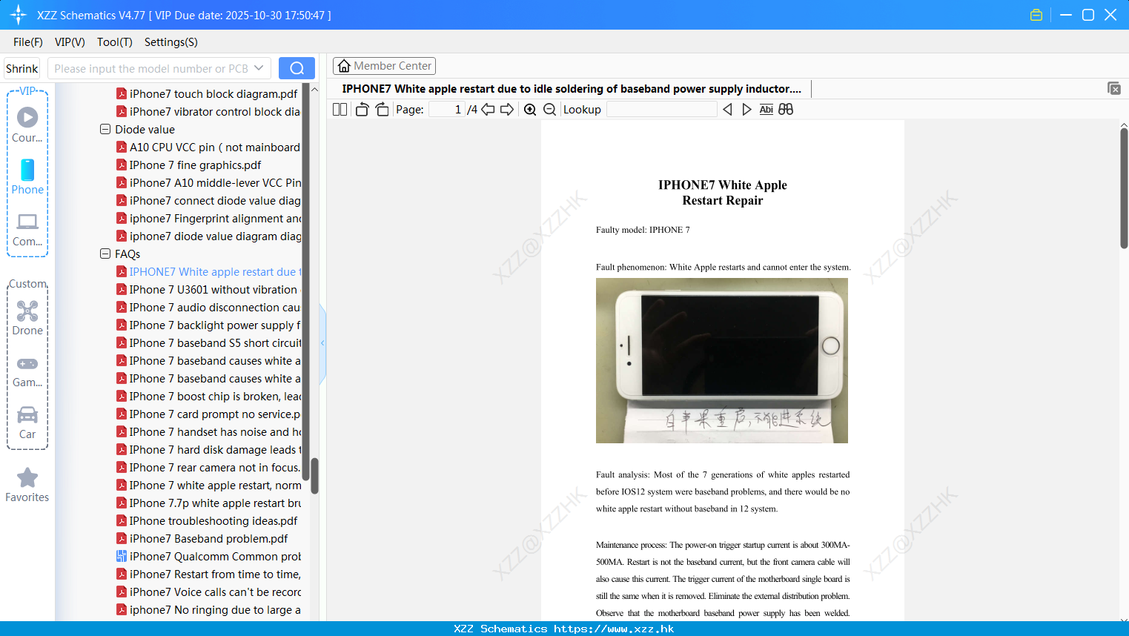Viewport: 1129px width, 636px height.
Task: Click yellow toolbox icon in title bar
Action: point(1036,15)
